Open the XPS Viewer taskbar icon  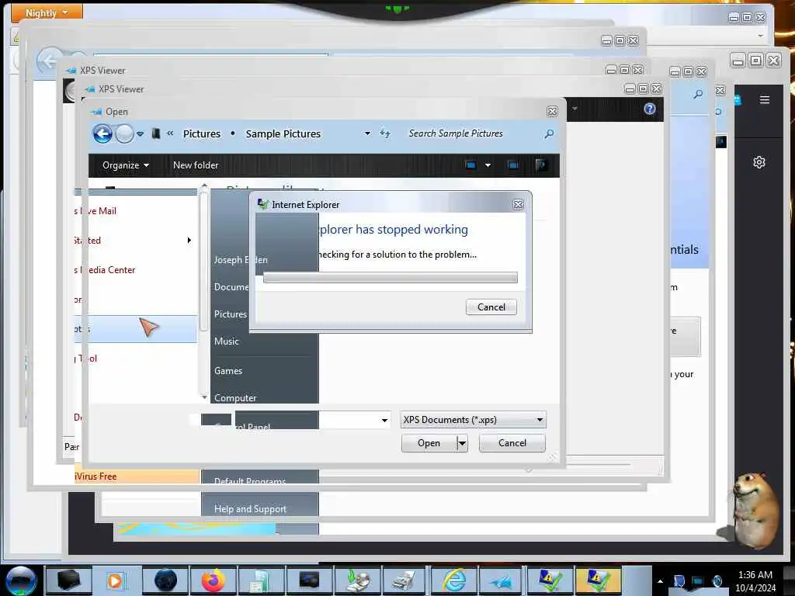[x=502, y=580]
